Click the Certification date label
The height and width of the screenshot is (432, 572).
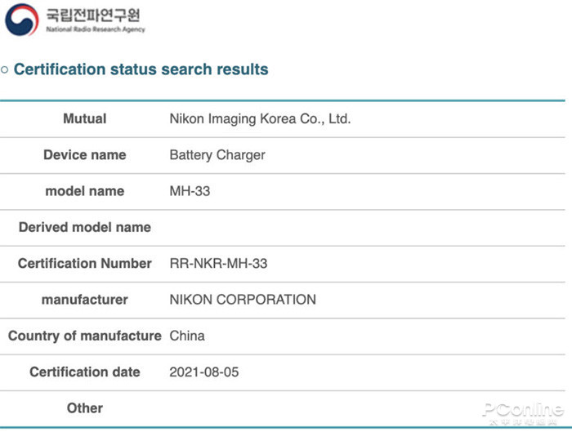(84, 372)
